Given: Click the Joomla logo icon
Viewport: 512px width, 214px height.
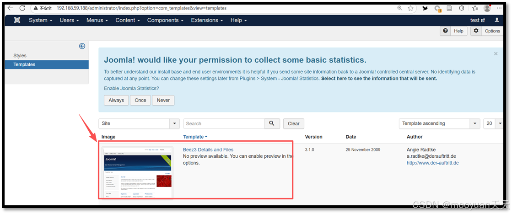Looking at the screenshot, I should click(x=17, y=20).
